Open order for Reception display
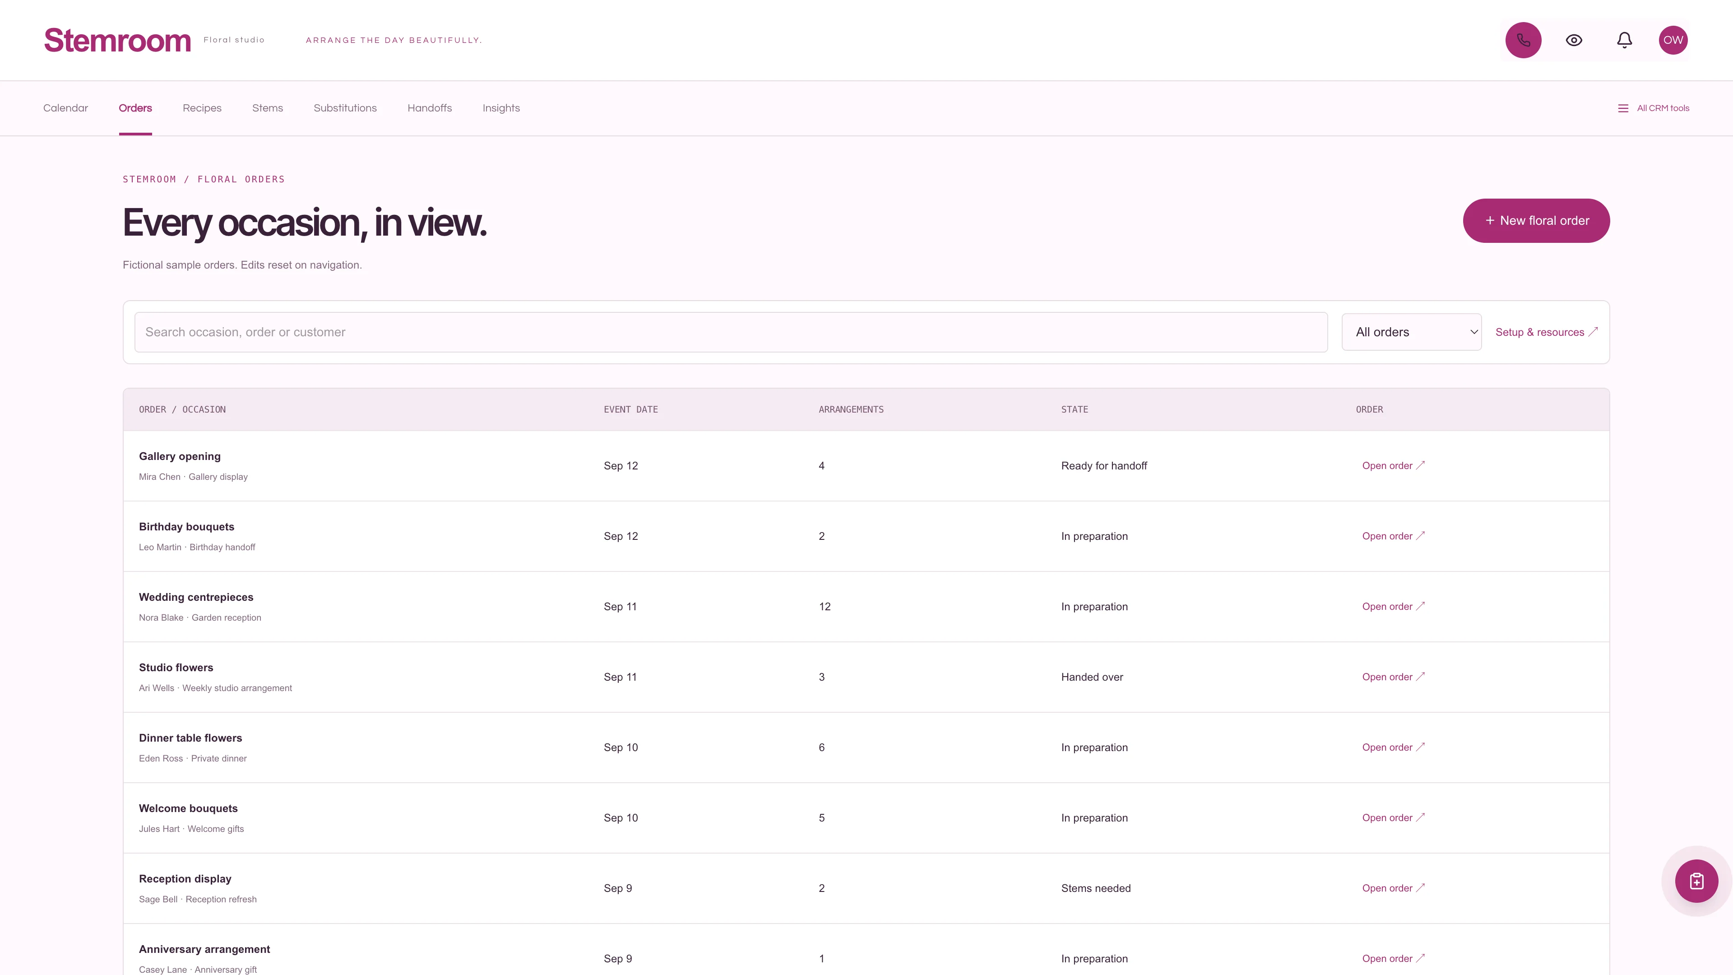1733x975 pixels. click(x=1393, y=888)
